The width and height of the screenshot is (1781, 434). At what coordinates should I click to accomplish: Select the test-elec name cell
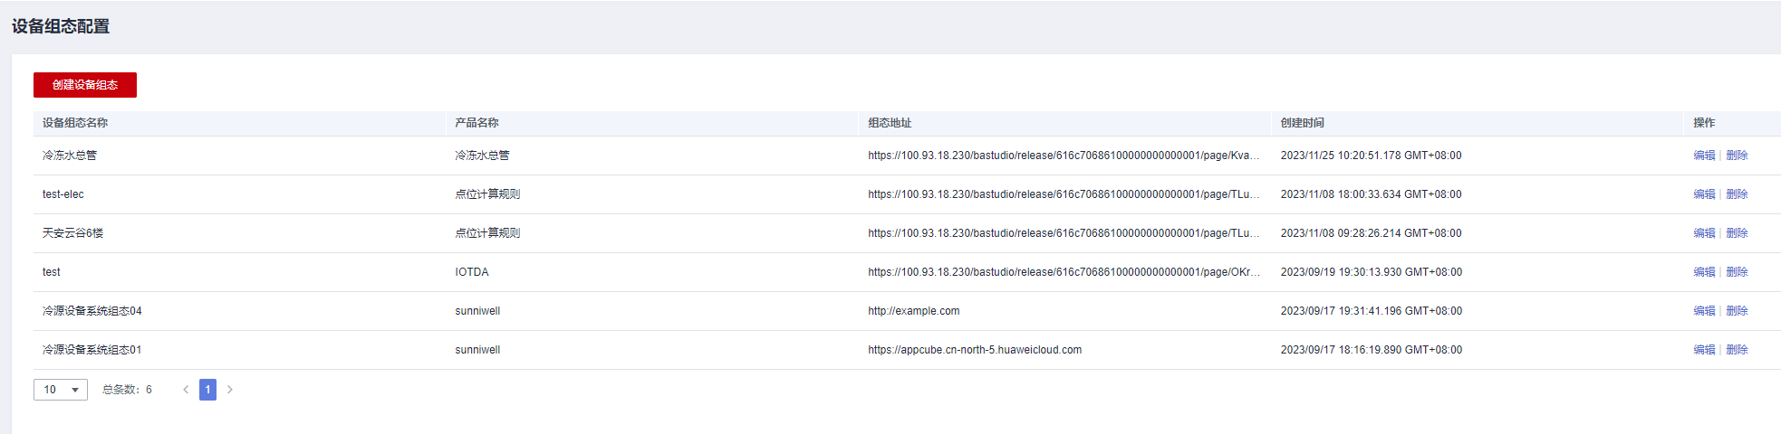click(63, 194)
